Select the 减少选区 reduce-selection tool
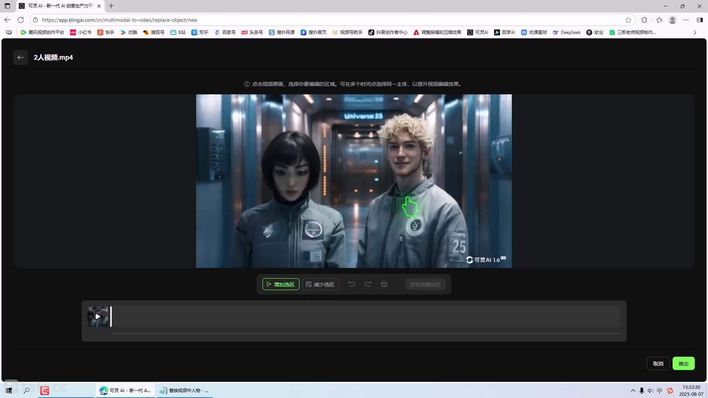The width and height of the screenshot is (708, 398). pos(320,284)
